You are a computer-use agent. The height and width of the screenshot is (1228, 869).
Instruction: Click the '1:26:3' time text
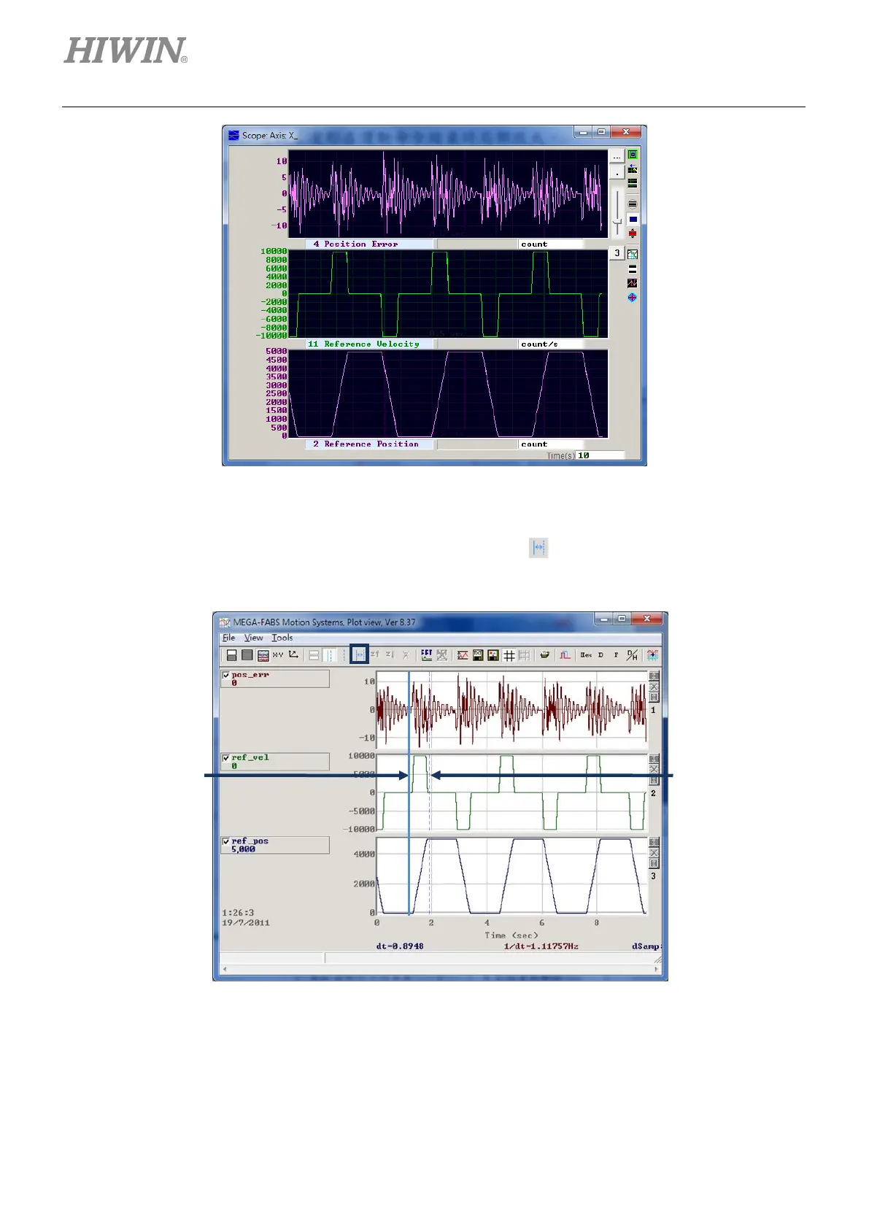(x=238, y=913)
